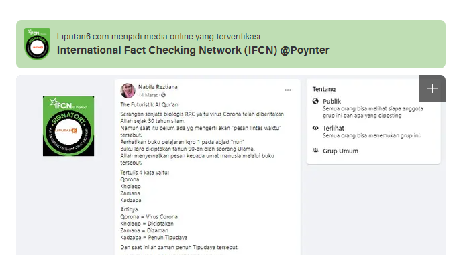
Task: Click the Publik privacy label
Action: [x=332, y=101]
